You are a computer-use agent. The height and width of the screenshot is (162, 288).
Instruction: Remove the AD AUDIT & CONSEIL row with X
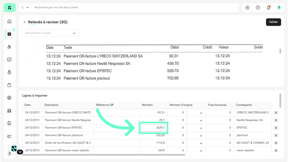[276, 143]
